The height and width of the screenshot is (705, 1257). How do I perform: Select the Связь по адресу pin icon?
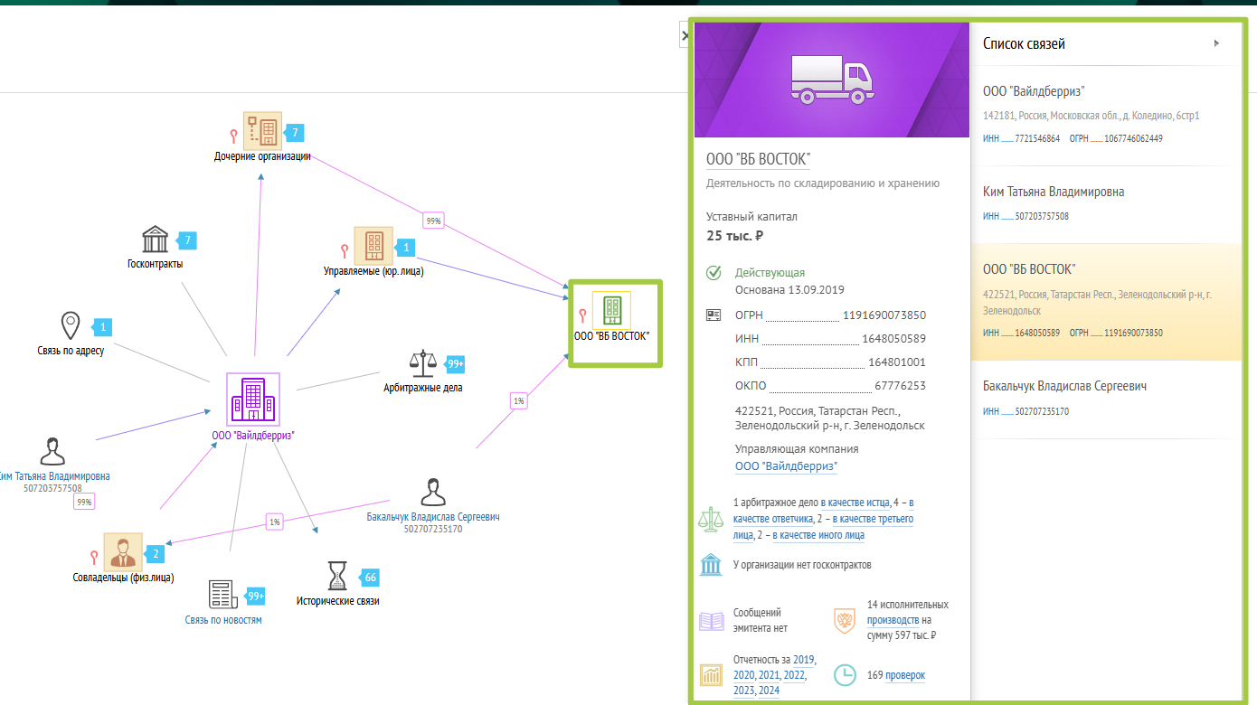pyautogui.click(x=71, y=325)
